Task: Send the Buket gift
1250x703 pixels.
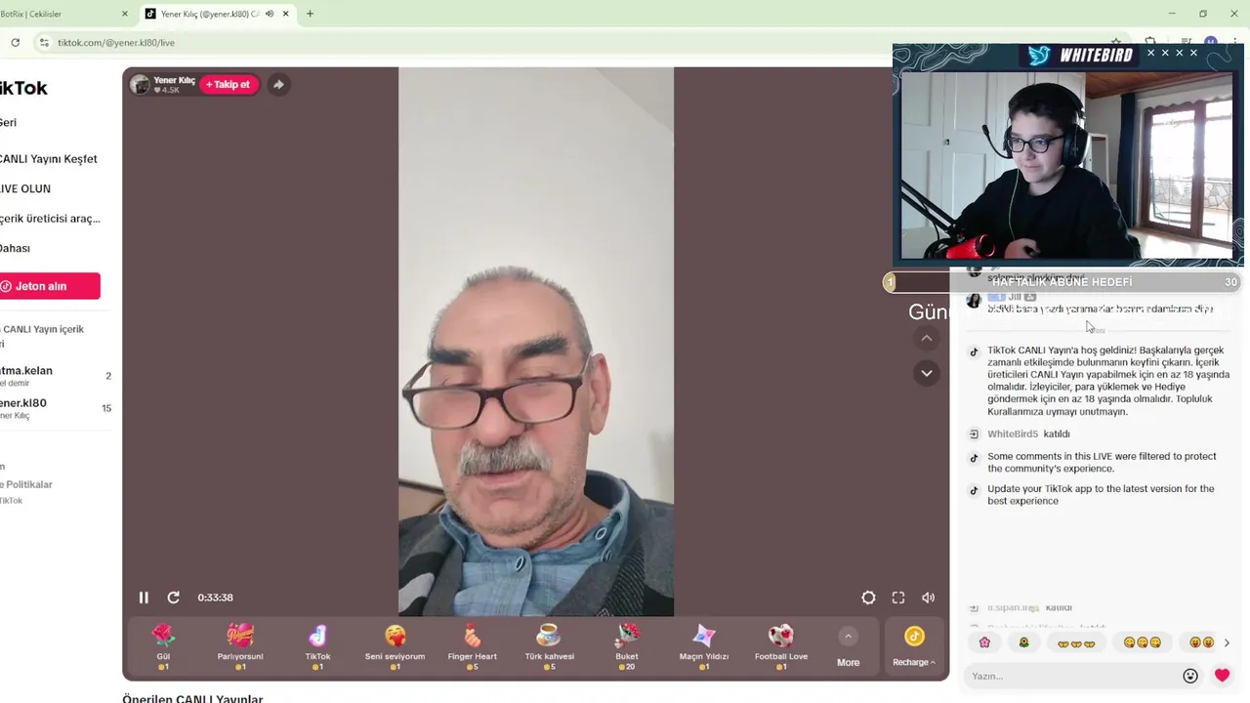Action: (627, 646)
